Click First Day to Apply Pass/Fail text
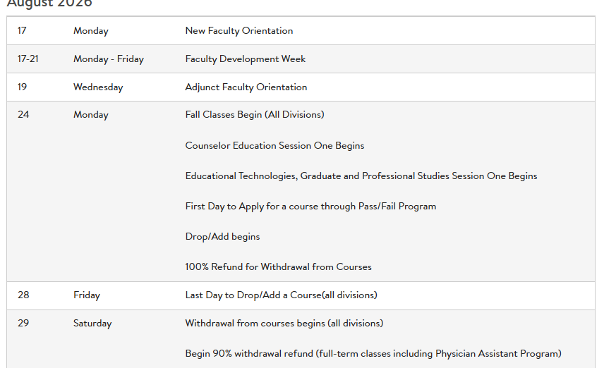This screenshot has width=604, height=368. pyautogui.click(x=310, y=207)
